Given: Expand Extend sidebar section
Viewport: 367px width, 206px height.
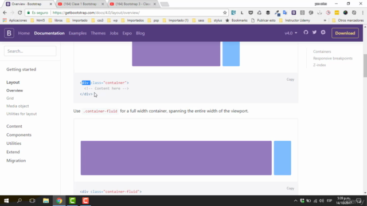Looking at the screenshot, I should [x=13, y=152].
